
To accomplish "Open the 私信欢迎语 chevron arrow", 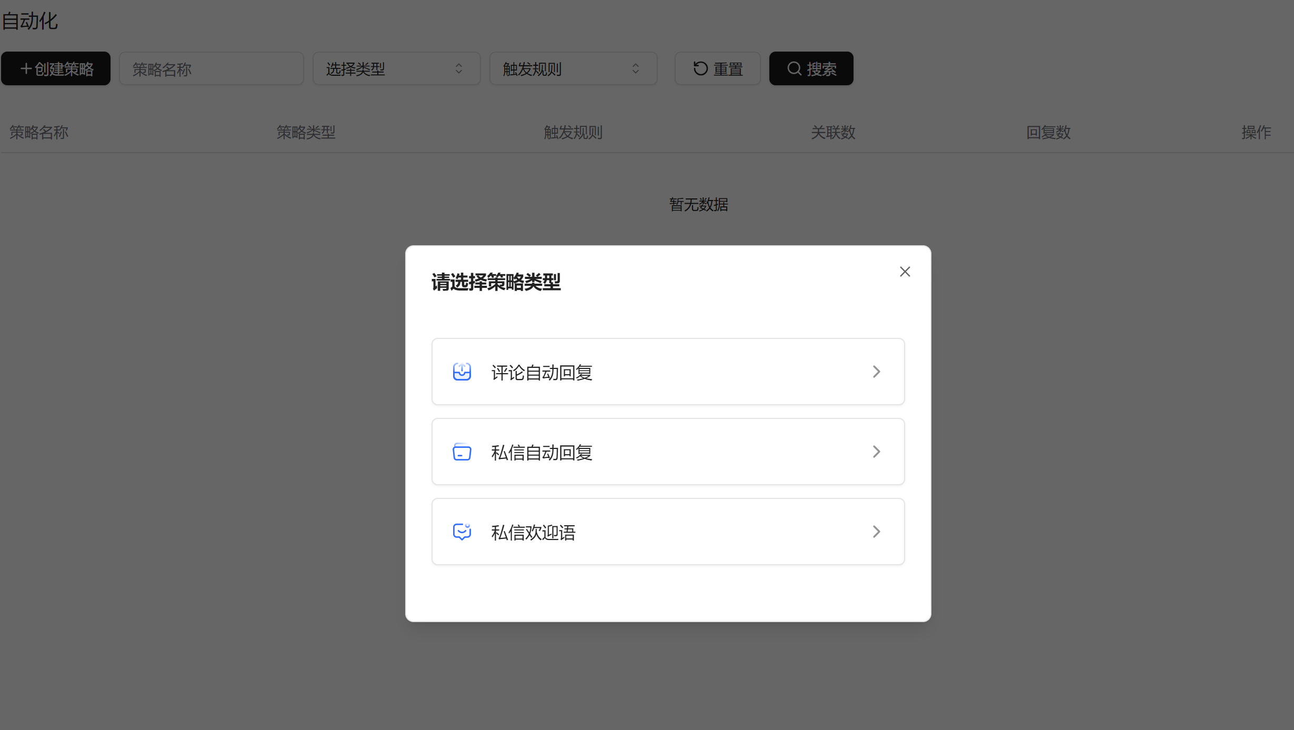I will (x=876, y=532).
